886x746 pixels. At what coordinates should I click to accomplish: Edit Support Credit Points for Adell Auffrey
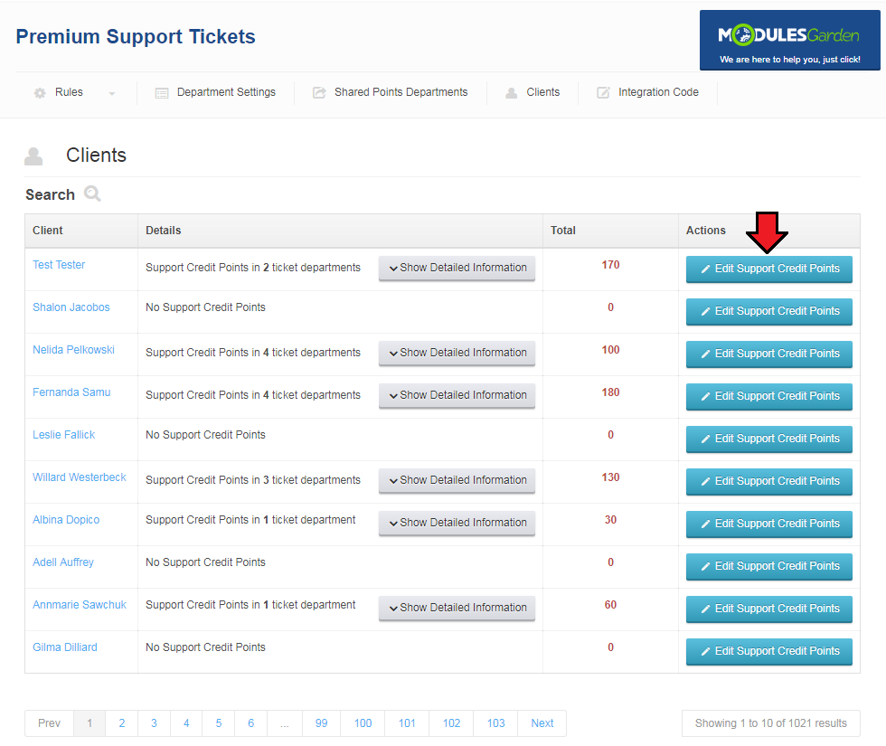point(769,566)
